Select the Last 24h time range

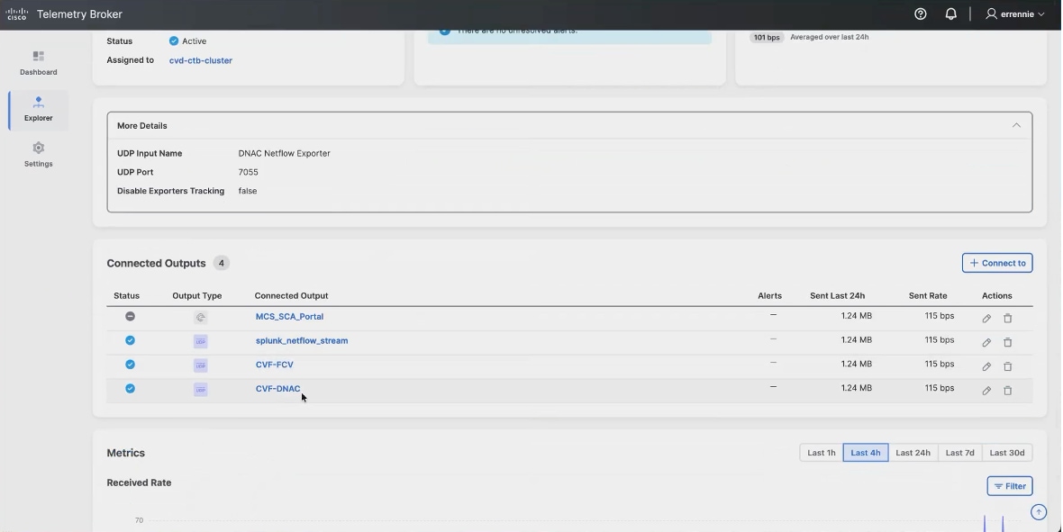[x=913, y=453]
